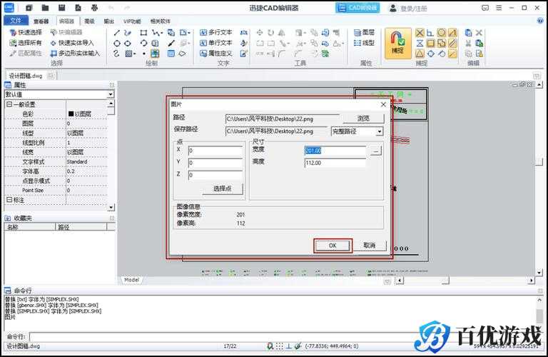Open the title bar hamburger menu

point(499,8)
